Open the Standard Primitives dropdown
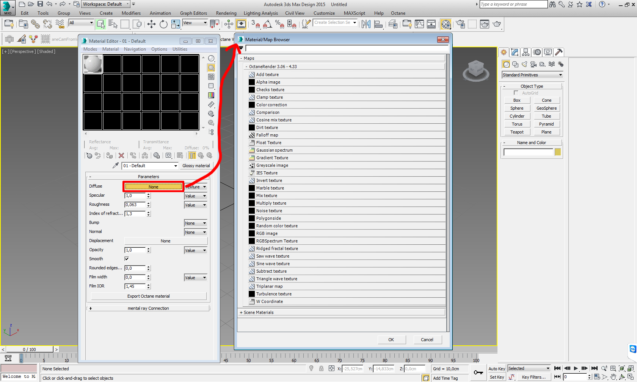This screenshot has width=637, height=382. (x=532, y=75)
